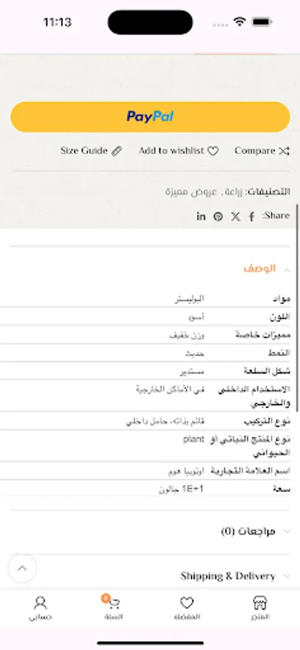
Task: Tap the heart icon next to Add to wishlist
Action: 213,152
